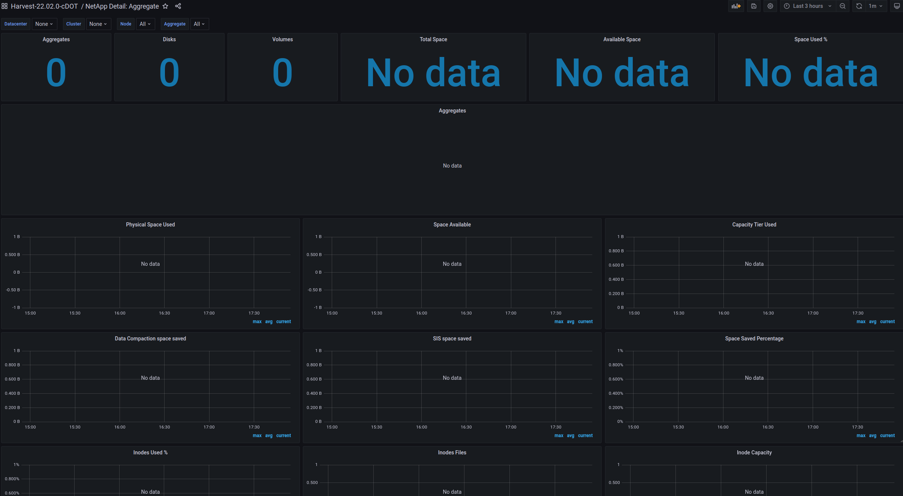
Task: Enable TV cycle view mode
Action: (x=897, y=6)
